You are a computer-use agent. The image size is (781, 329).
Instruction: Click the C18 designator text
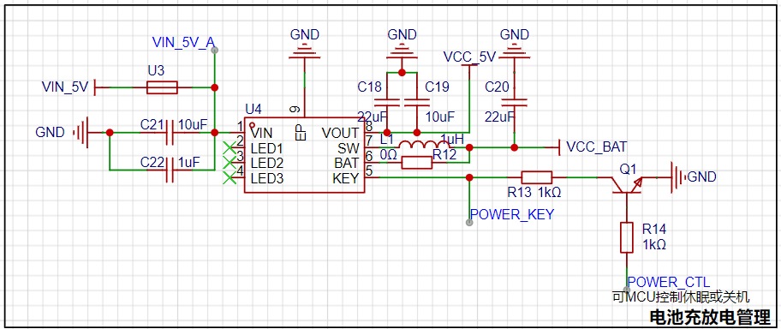pos(370,87)
